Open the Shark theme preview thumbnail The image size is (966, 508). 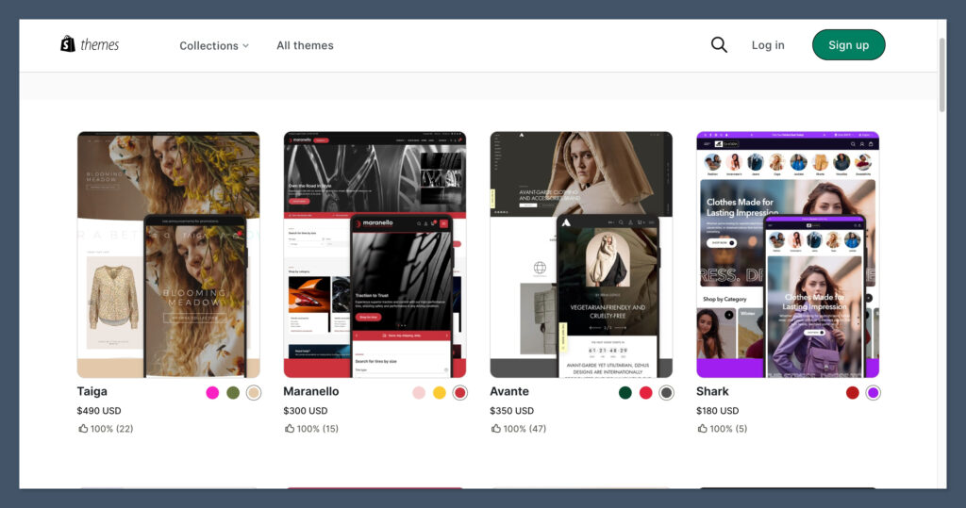788,254
